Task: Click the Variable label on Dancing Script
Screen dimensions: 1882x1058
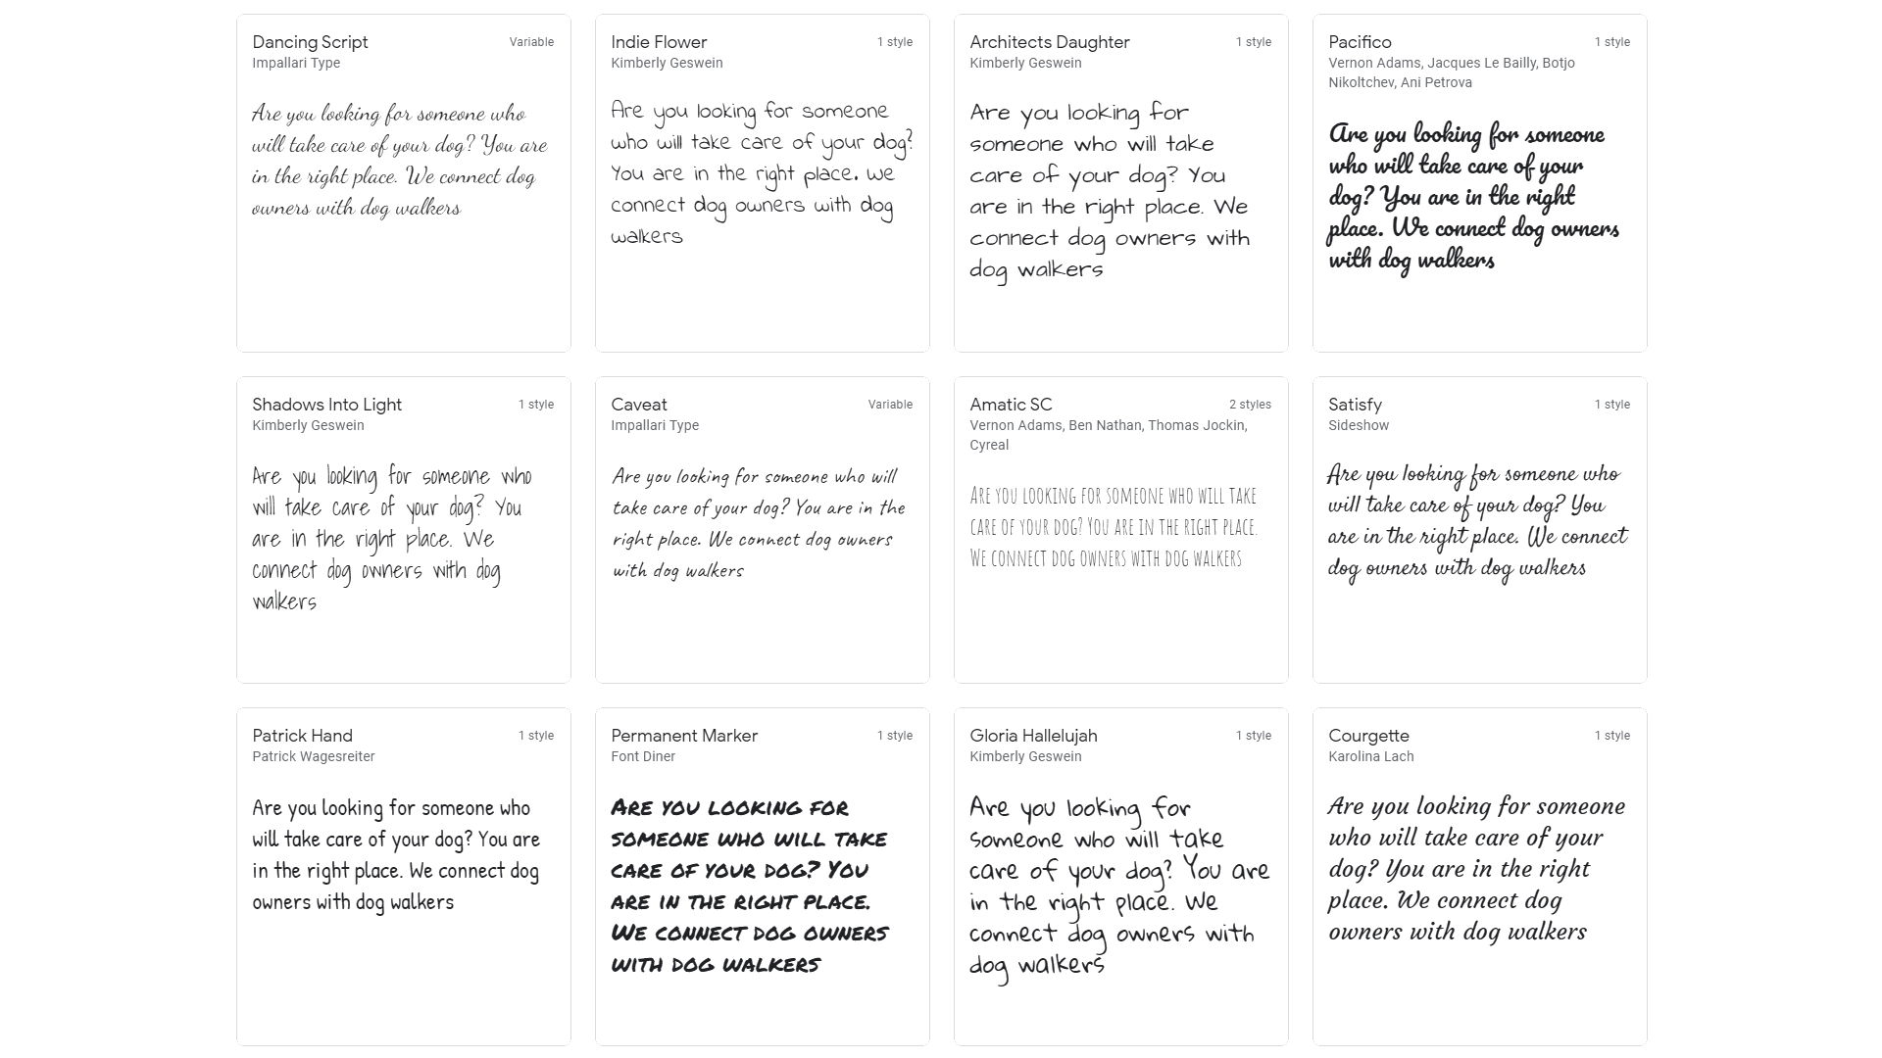Action: click(531, 42)
